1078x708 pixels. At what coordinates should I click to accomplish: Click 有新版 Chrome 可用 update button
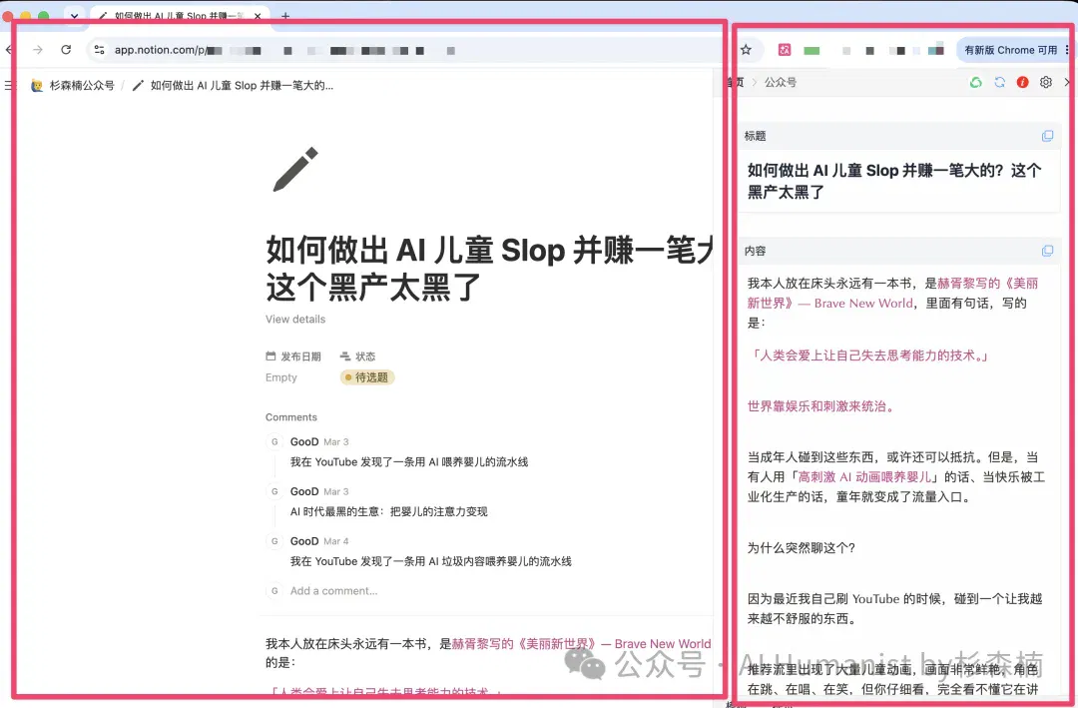(1010, 50)
